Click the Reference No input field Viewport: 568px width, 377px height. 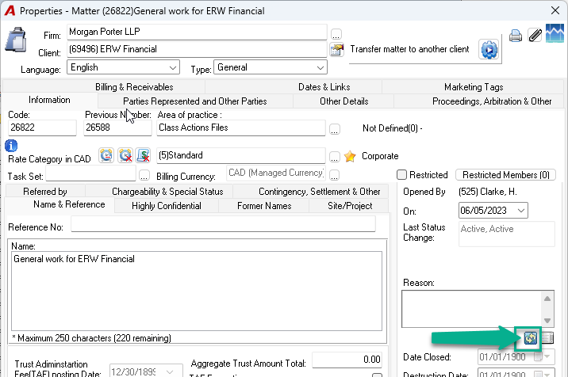coord(223,224)
